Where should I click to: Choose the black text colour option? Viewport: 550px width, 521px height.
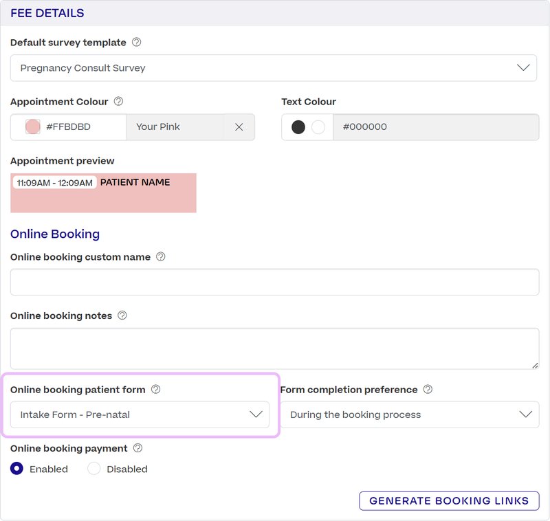coord(298,127)
